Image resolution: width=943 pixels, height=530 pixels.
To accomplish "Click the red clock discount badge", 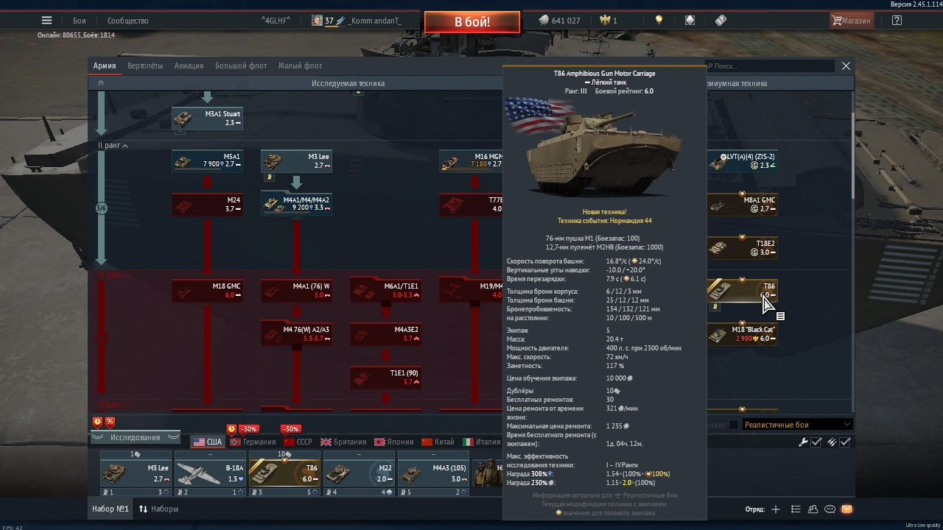I will [x=97, y=422].
